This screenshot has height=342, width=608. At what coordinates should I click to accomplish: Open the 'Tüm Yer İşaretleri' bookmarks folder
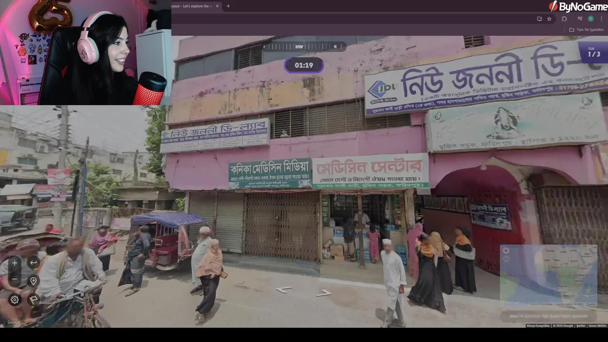pyautogui.click(x=587, y=29)
